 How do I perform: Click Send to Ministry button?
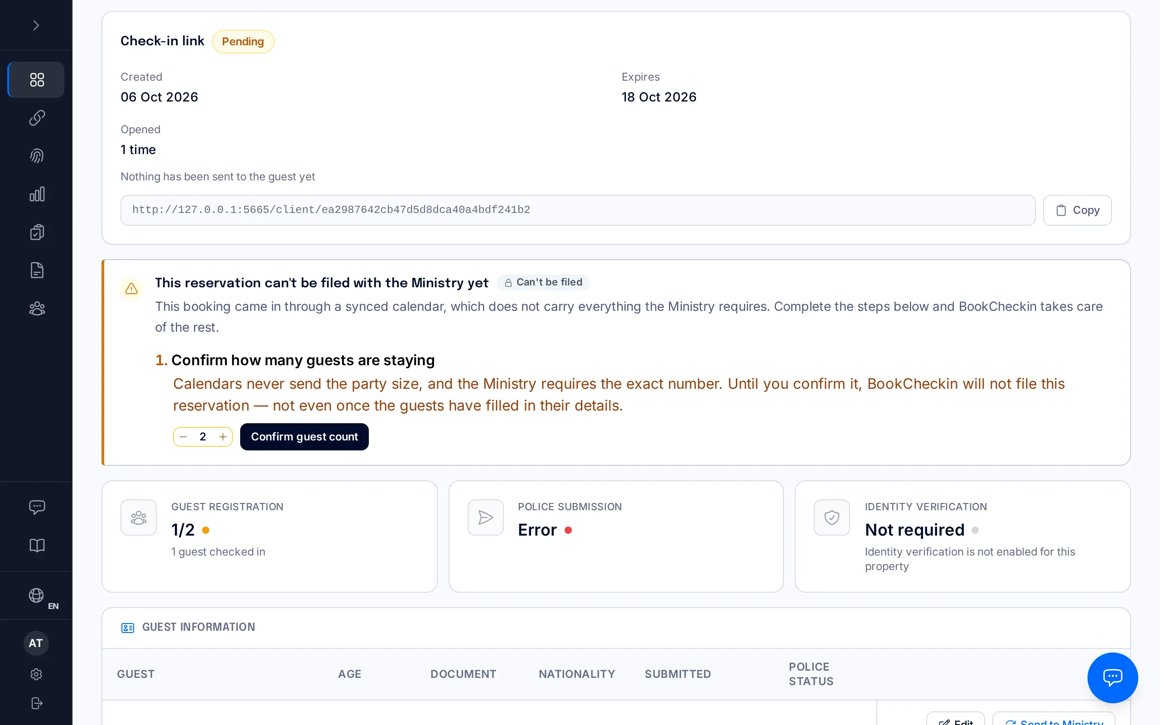point(1054,719)
